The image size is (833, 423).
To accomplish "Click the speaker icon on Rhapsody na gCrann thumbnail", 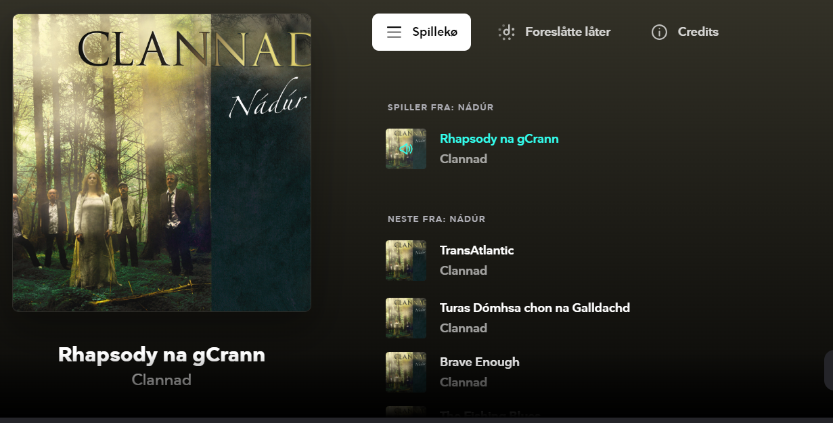I will click(406, 149).
